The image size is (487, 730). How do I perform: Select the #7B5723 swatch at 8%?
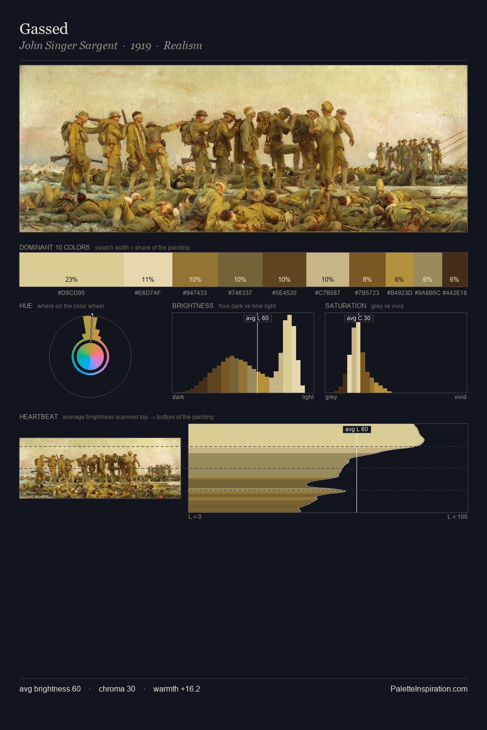(367, 270)
